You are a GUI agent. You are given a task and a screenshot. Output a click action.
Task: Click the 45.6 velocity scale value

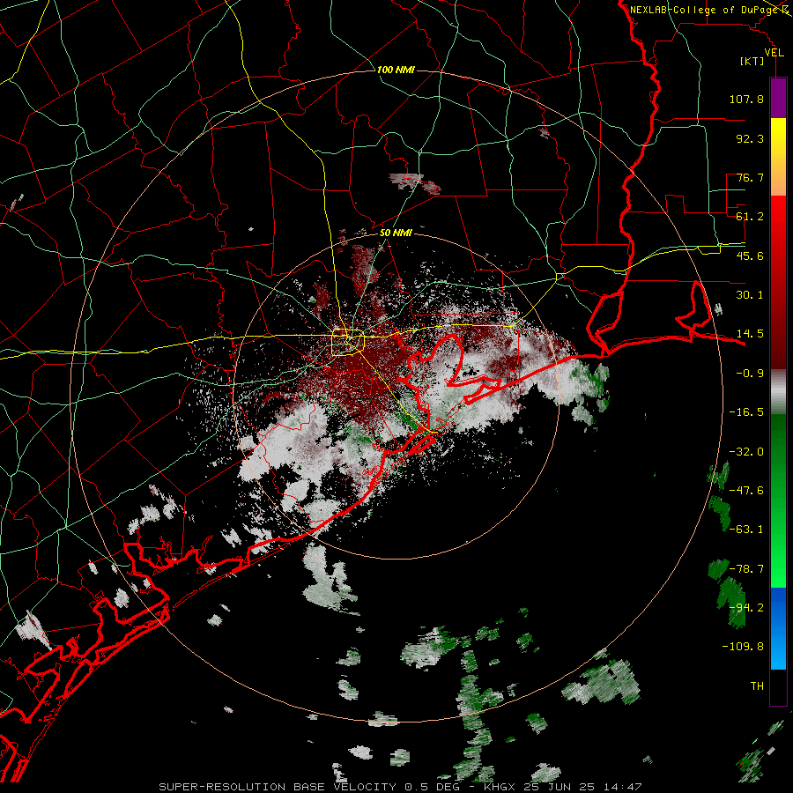click(x=750, y=256)
